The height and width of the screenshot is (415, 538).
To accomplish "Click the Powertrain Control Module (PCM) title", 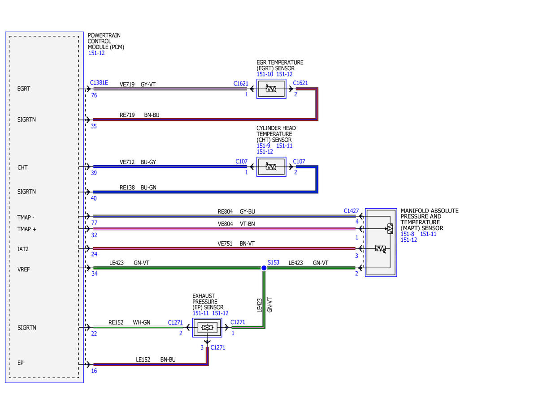I will [x=106, y=41].
